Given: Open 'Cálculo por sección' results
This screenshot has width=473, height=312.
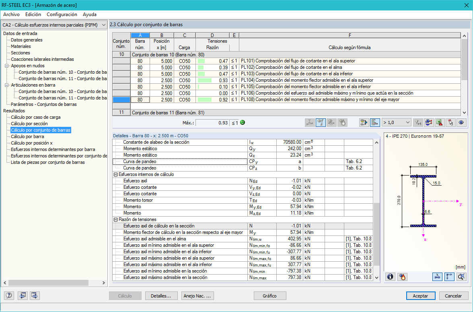Looking at the screenshot, I should (x=29, y=124).
